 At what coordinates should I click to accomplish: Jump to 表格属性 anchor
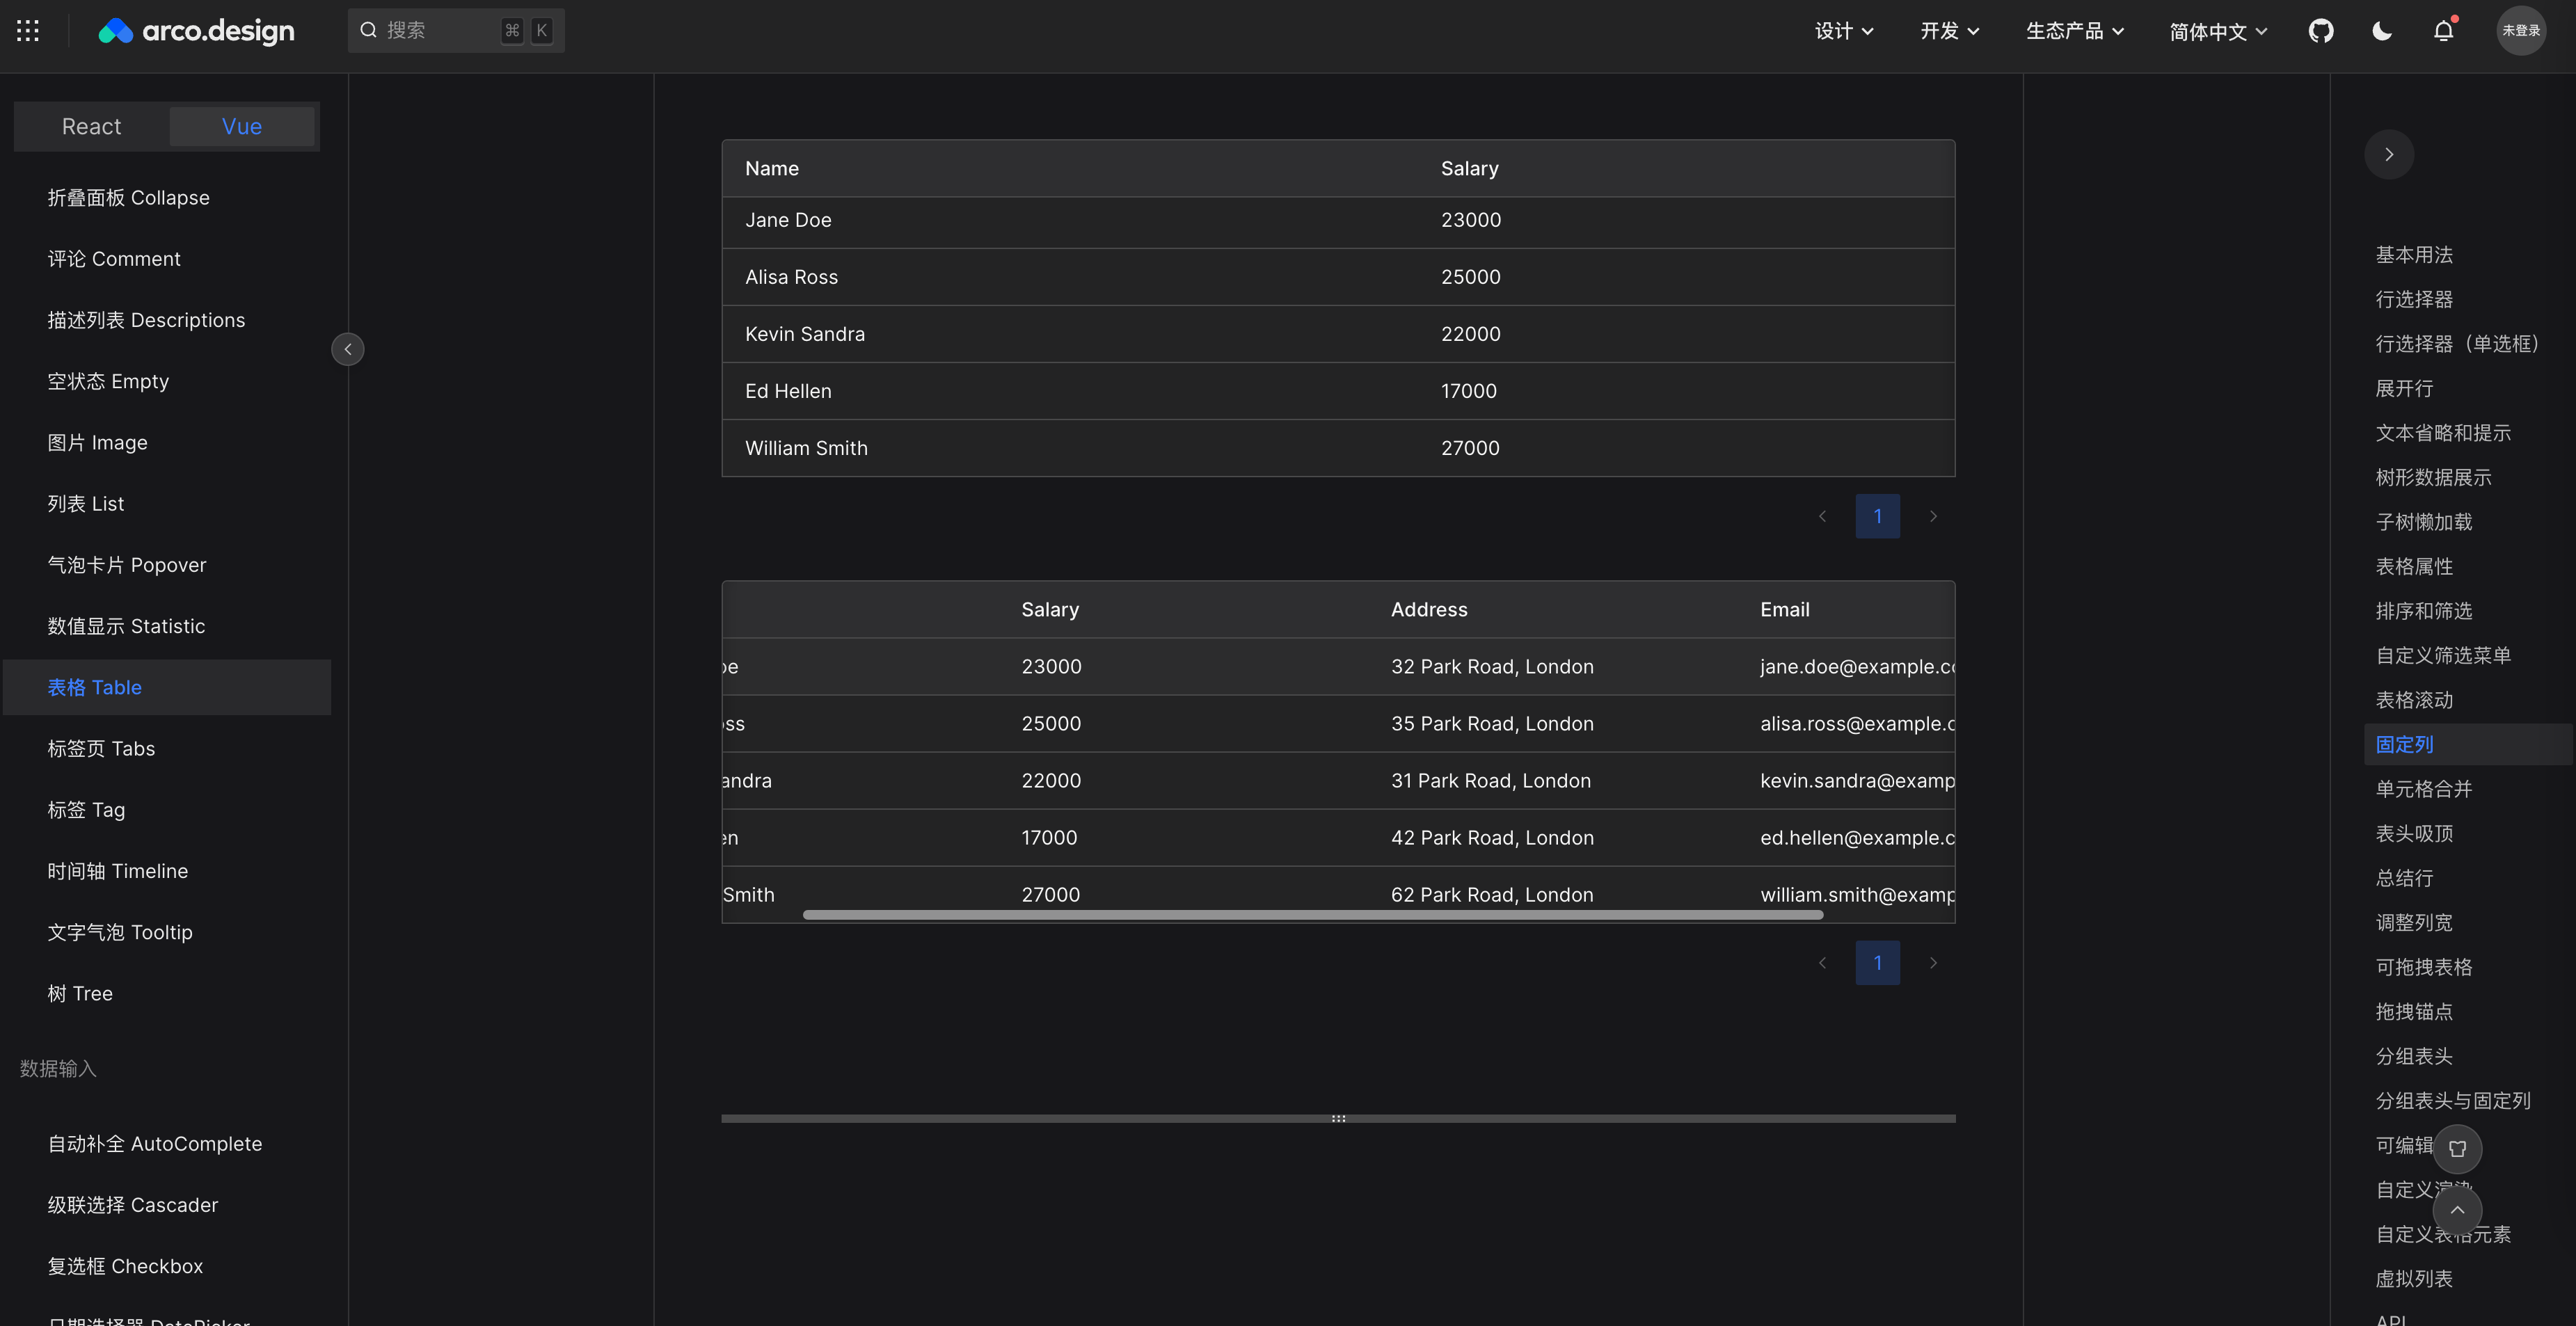(2414, 566)
